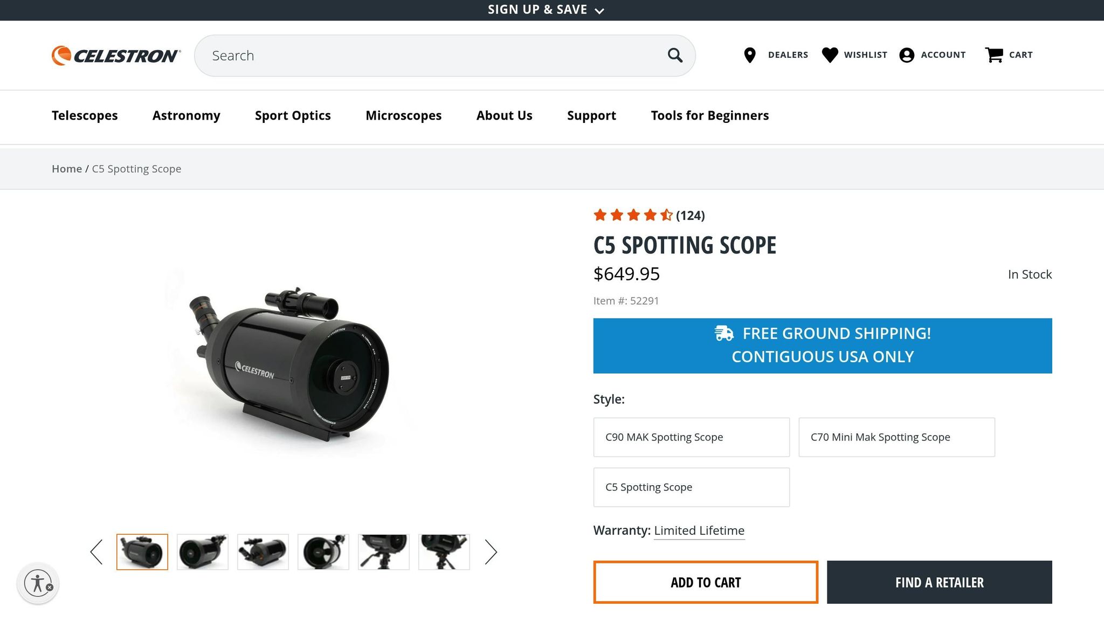Open the Telescopes menu

coord(85,115)
